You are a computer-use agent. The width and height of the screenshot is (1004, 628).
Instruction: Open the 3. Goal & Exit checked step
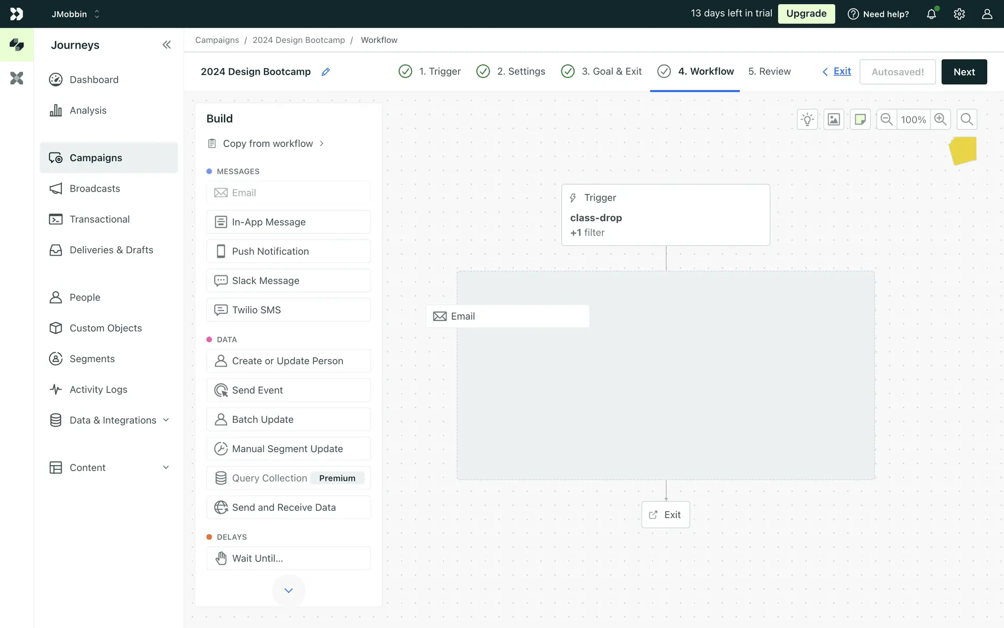[x=601, y=71]
